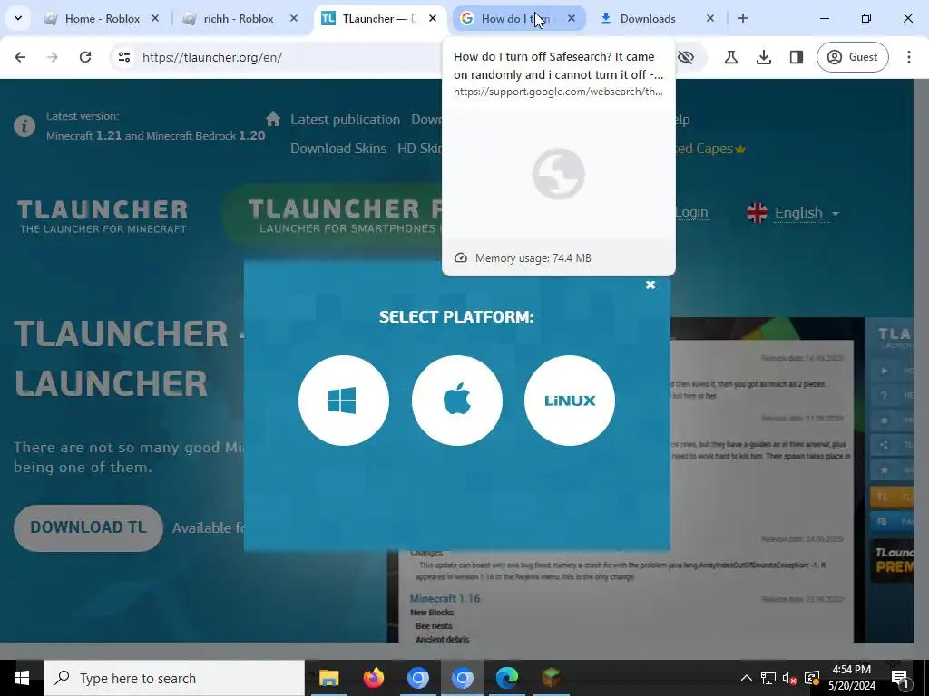Click the UK flag language icon
929x696 pixels.
[757, 212]
